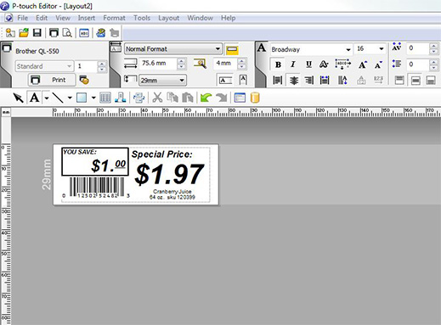This screenshot has height=325, width=441.
Task: Align text center
Action: coord(293,81)
